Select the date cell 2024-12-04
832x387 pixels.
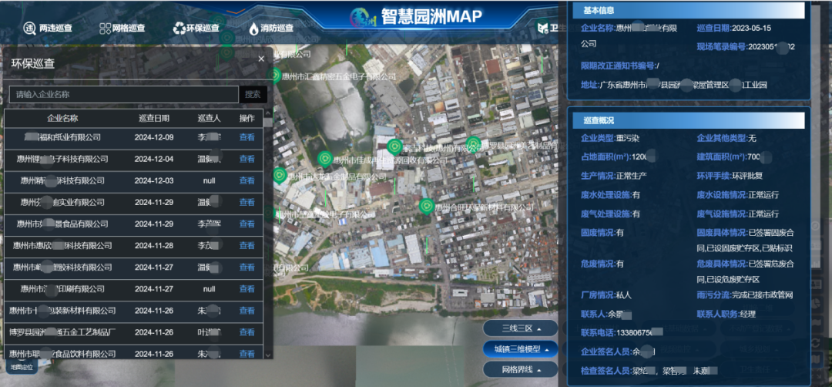154,159
